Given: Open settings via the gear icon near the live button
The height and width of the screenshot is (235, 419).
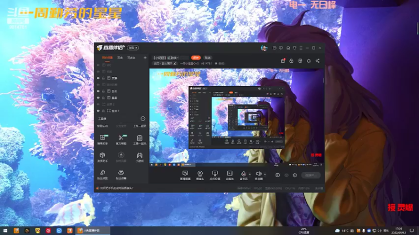Looking at the screenshot, I should coord(295,175).
